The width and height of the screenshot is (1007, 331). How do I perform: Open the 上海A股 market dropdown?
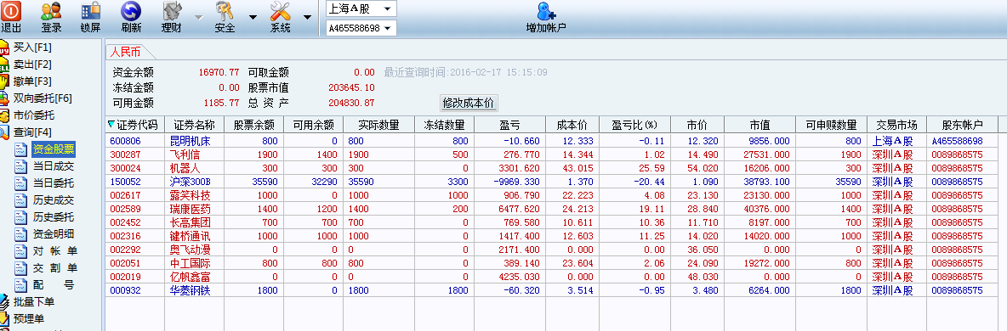(361, 9)
